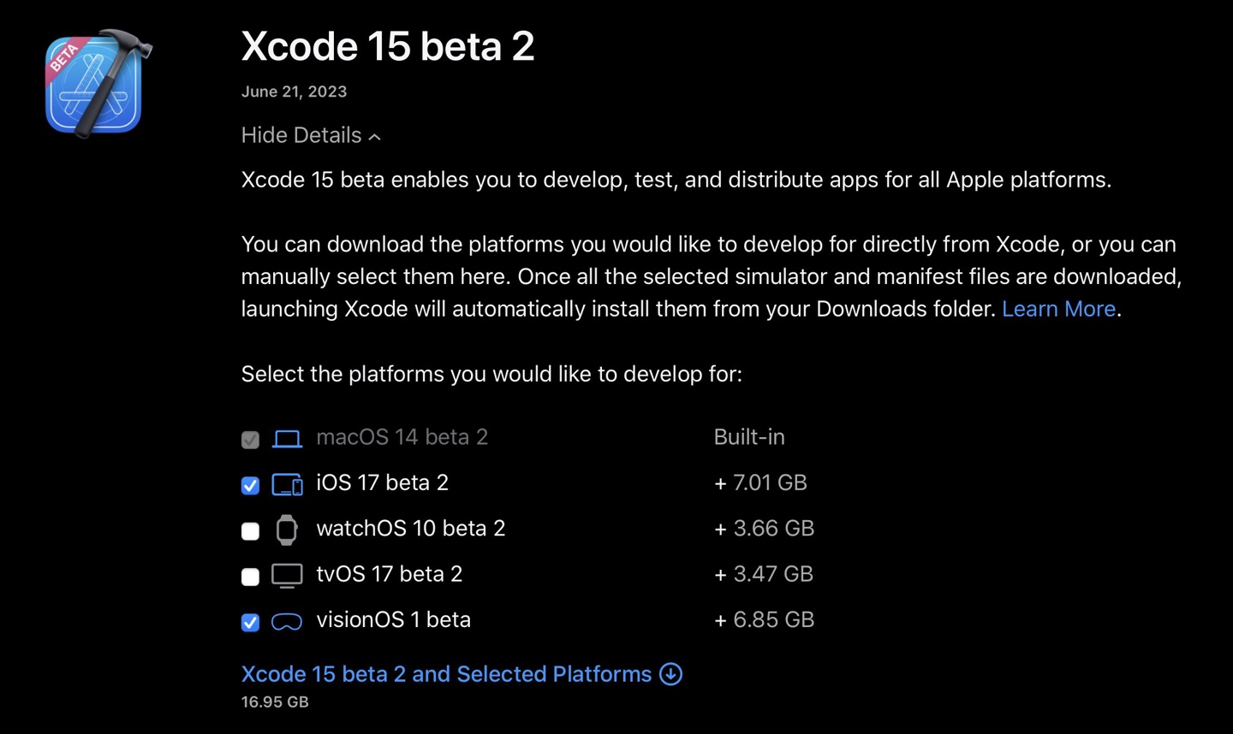Image resolution: width=1233 pixels, height=734 pixels.
Task: Click the + 3.47 GB size value
Action: pos(764,574)
